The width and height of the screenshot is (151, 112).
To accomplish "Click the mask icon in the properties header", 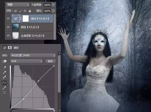I will (x=10, y=47).
